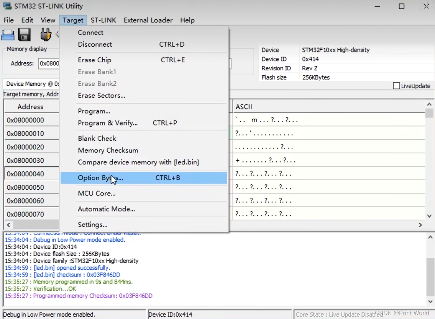Click the STM32 ST-LINK Utility title icon
435x319 pixels.
8,6
